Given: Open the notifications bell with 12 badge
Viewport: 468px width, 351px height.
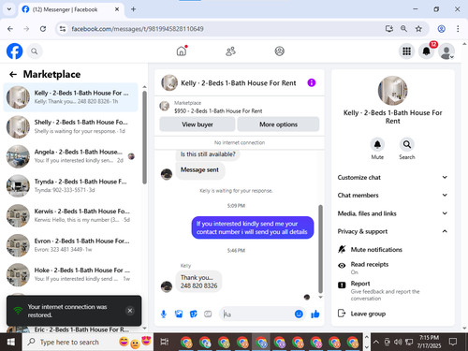Looking at the screenshot, I should pos(427,51).
